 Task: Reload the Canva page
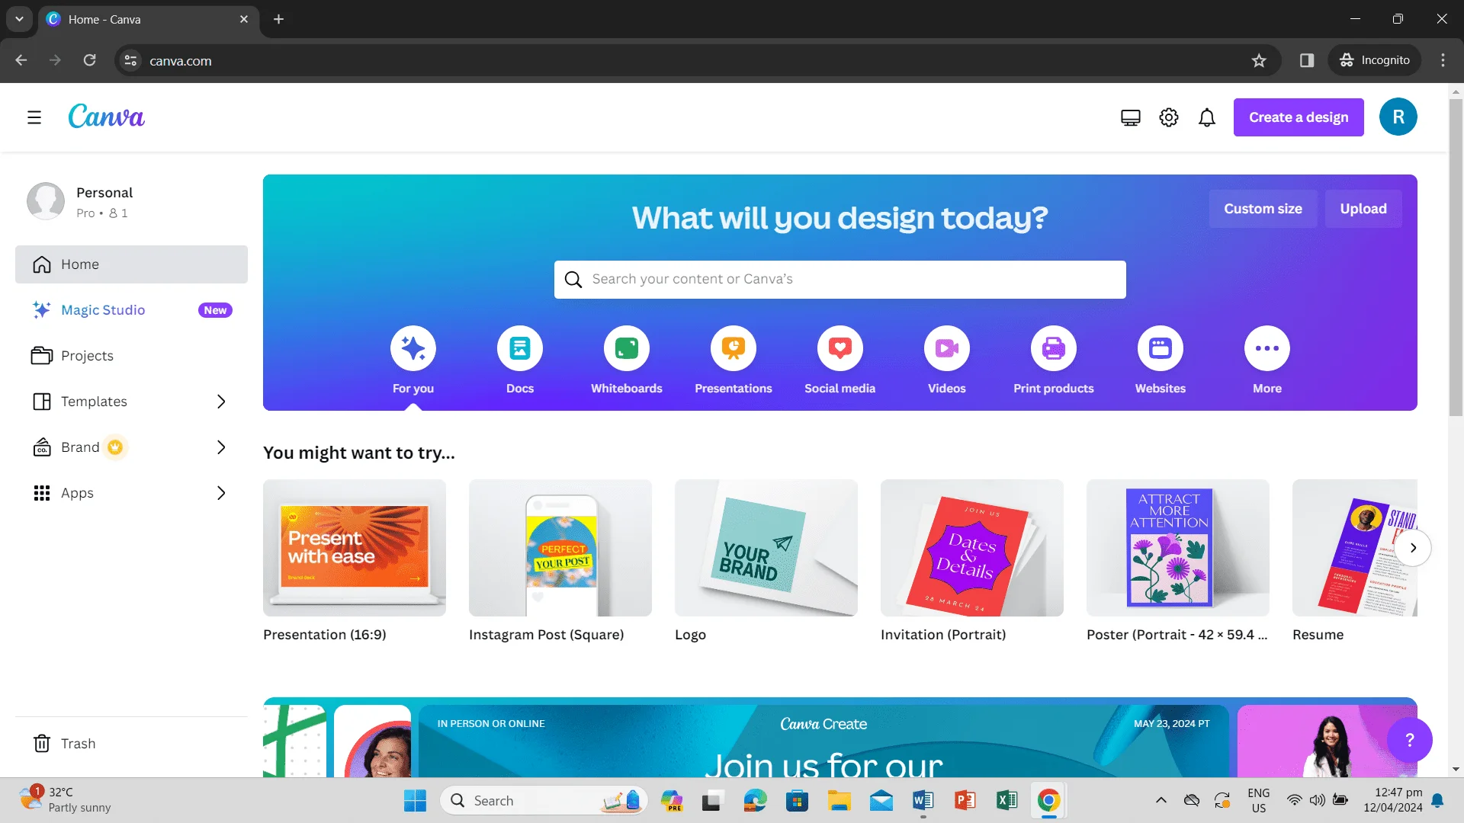(90, 60)
